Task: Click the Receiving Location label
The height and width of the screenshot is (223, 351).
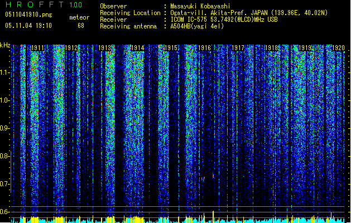Action: click(130, 13)
